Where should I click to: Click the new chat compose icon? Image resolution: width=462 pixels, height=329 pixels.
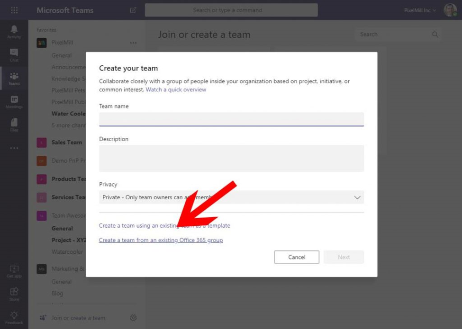coord(133,10)
